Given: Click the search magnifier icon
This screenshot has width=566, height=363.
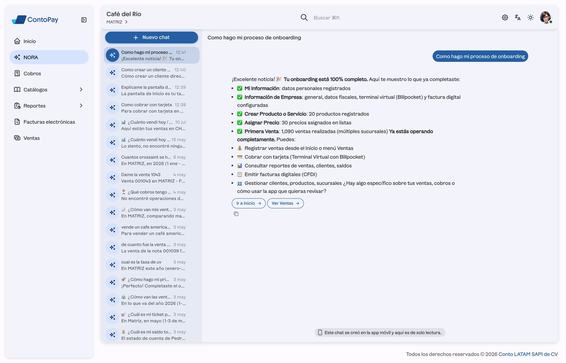Looking at the screenshot, I should click(x=304, y=18).
